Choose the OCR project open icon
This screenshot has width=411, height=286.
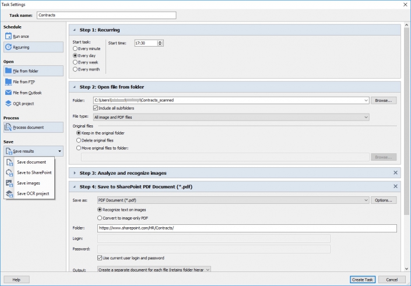(x=8, y=104)
